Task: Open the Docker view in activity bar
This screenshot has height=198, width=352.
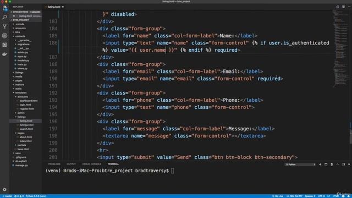Action: pos(4,54)
